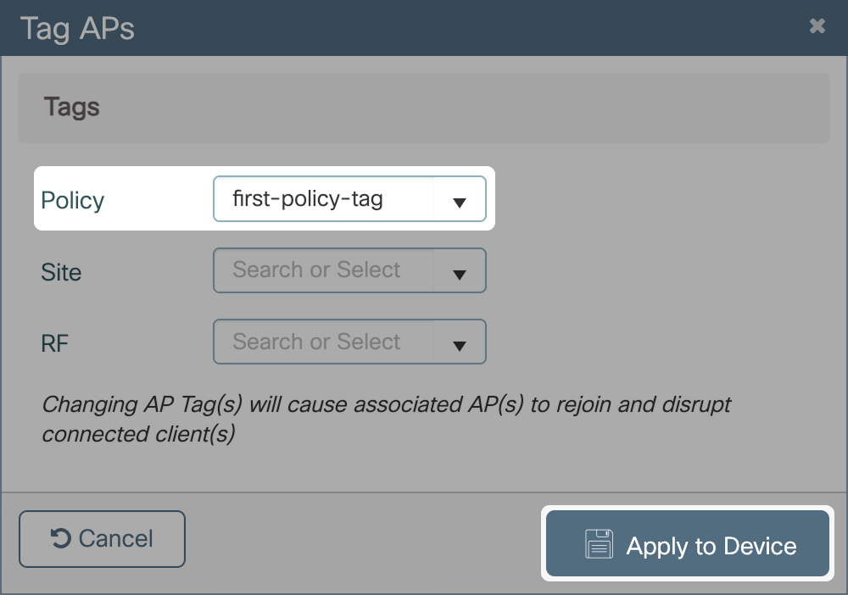Focus the RF Search or Select field
This screenshot has height=595, width=848.
pos(322,342)
